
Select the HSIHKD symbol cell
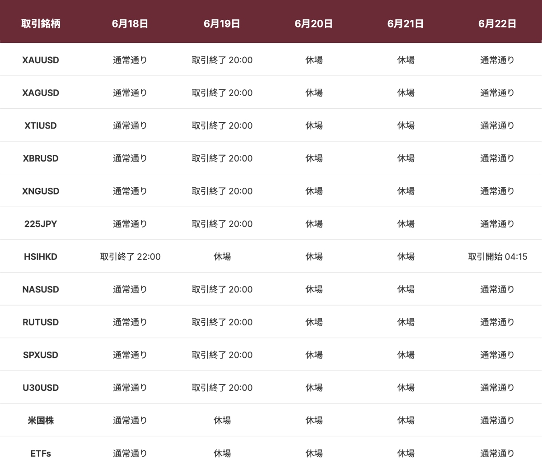41,257
